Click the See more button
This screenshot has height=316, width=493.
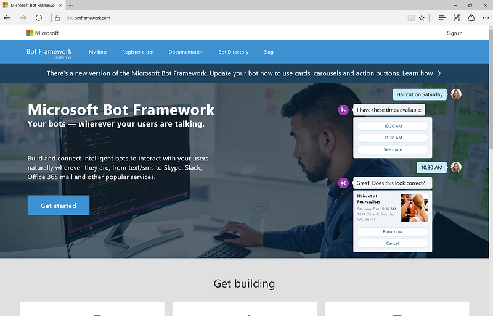tap(393, 149)
